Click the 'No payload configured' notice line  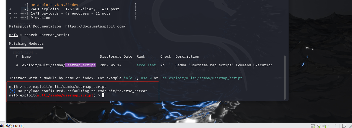tap(78, 91)
